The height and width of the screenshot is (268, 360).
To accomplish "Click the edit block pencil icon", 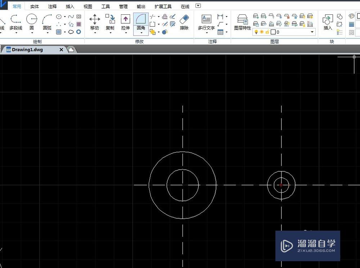I will [x=339, y=24].
